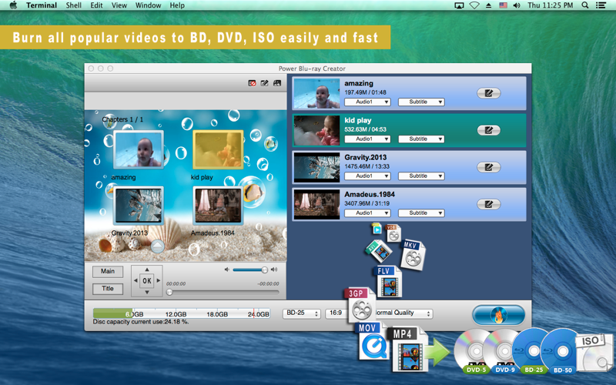Open the Window menu
Image resolution: width=616 pixels, height=385 pixels.
click(148, 5)
